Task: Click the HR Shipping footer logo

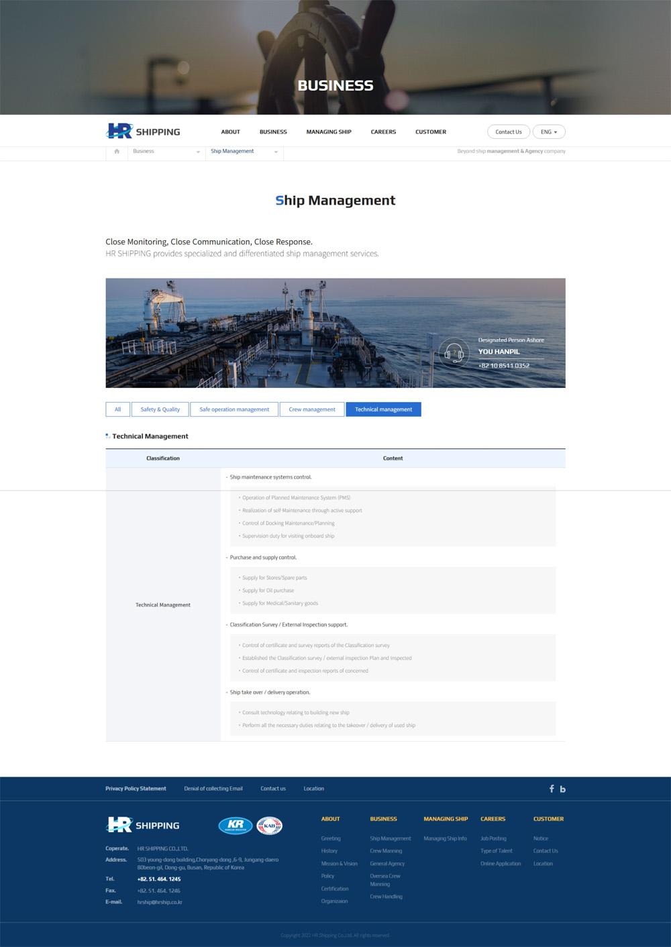Action: pyautogui.click(x=143, y=826)
